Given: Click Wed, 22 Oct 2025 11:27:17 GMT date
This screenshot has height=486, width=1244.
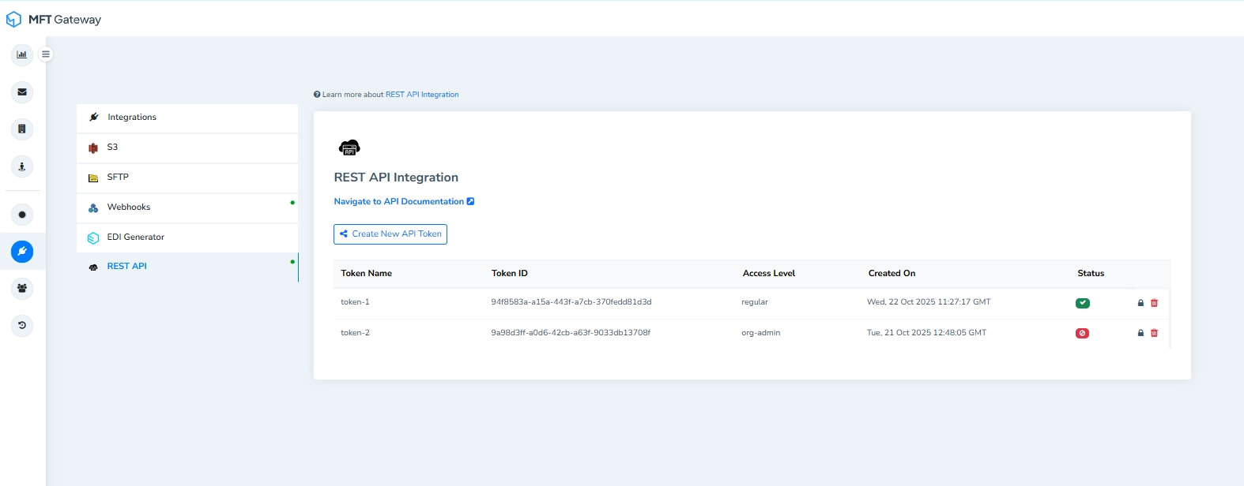Looking at the screenshot, I should click(x=929, y=302).
